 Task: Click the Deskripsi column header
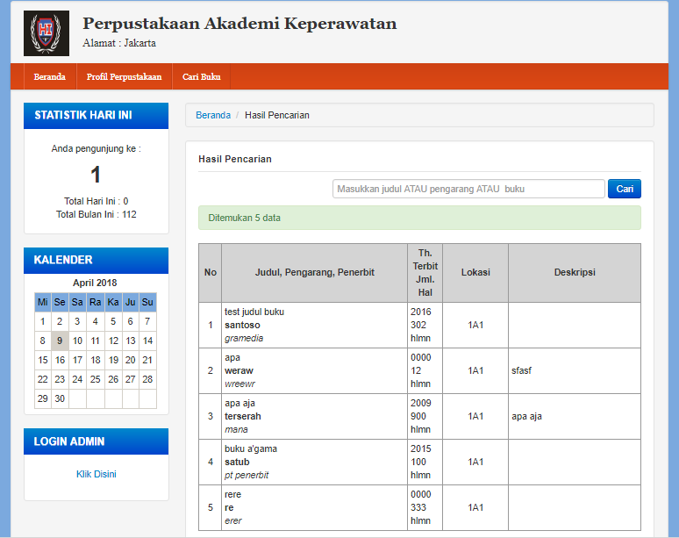(574, 272)
